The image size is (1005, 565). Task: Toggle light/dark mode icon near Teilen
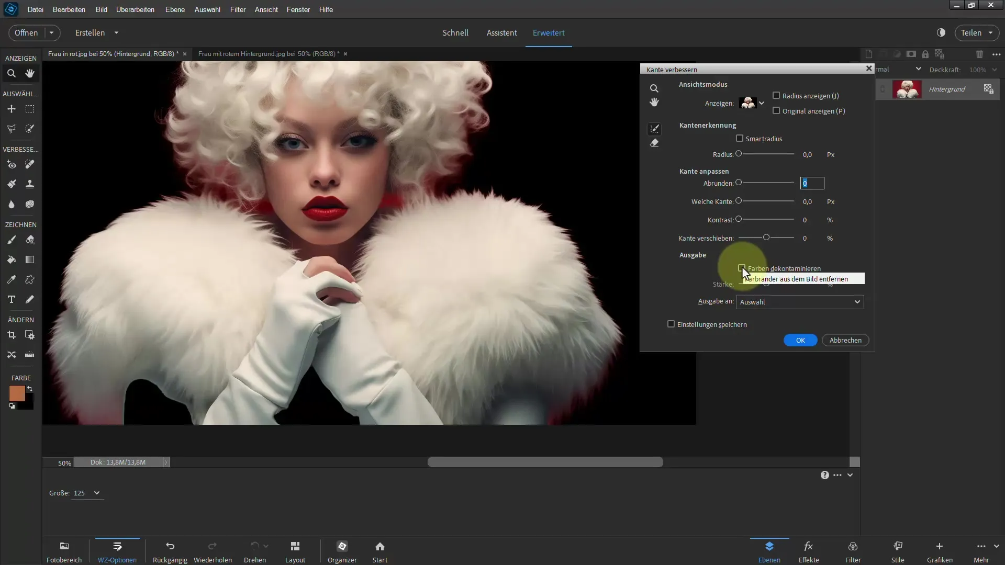[941, 32]
